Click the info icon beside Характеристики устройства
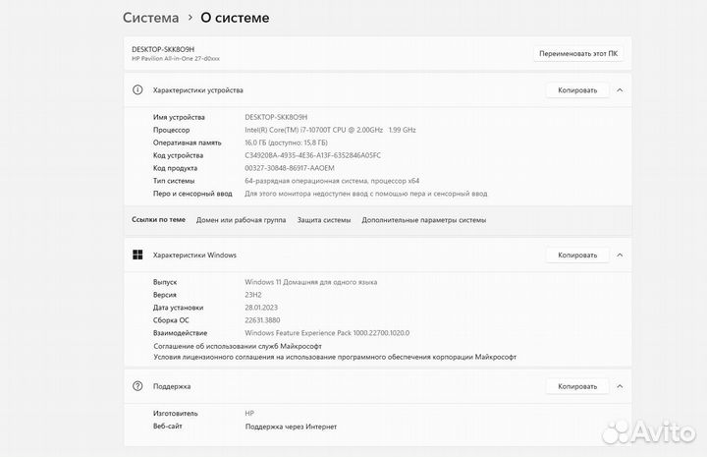Screen dimensions: 707x457 pos(137,89)
